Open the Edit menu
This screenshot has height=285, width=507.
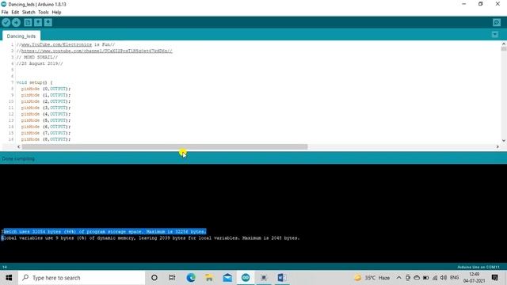15,13
